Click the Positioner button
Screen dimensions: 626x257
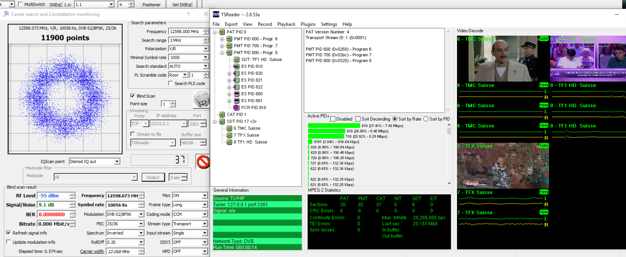click(x=152, y=5)
